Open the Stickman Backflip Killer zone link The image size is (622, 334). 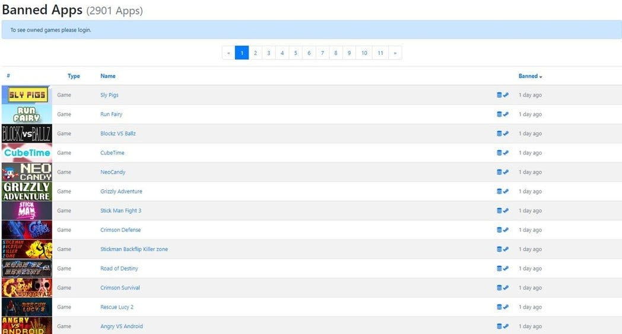[134, 249]
